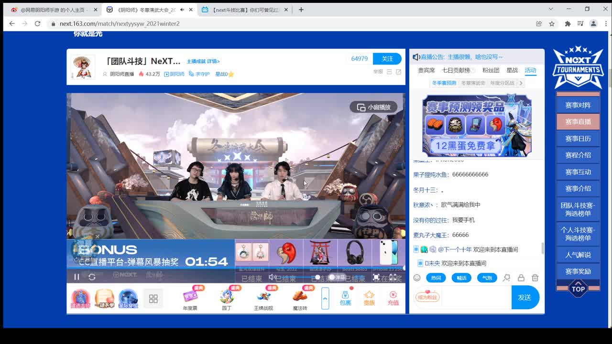The width and height of the screenshot is (612, 344).
Task: Click the 喊话 chat button
Action: click(461, 278)
